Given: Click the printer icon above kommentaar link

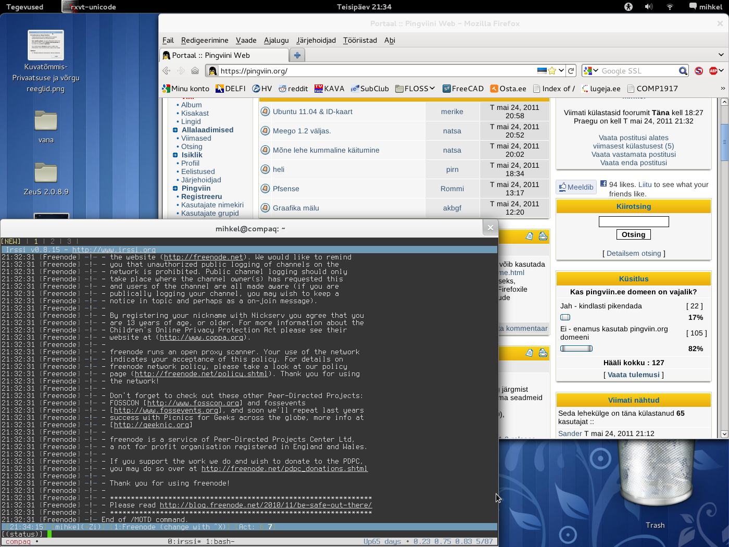Looking at the screenshot, I should pyautogui.click(x=543, y=236).
